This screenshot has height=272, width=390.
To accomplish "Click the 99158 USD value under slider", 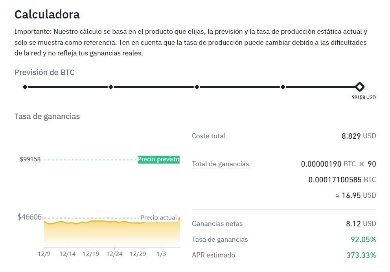I will click(364, 97).
